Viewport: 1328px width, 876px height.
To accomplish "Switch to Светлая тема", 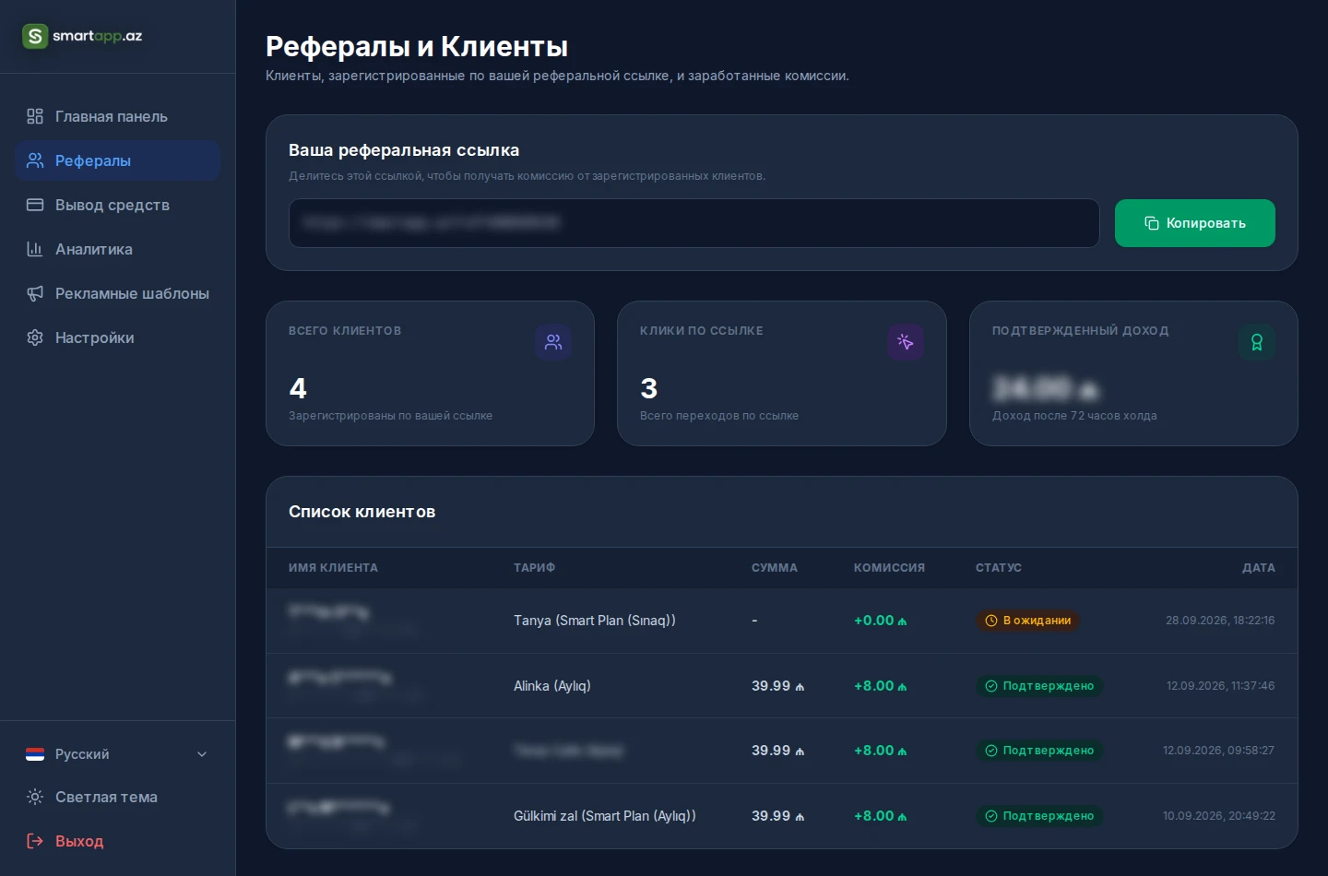I will (x=118, y=797).
